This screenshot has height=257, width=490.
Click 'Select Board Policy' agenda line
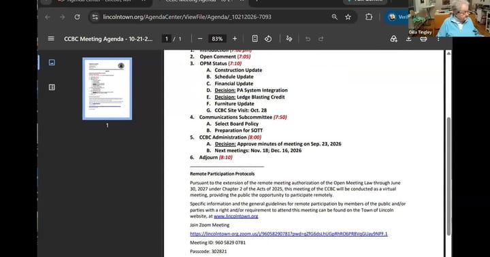[236, 124]
